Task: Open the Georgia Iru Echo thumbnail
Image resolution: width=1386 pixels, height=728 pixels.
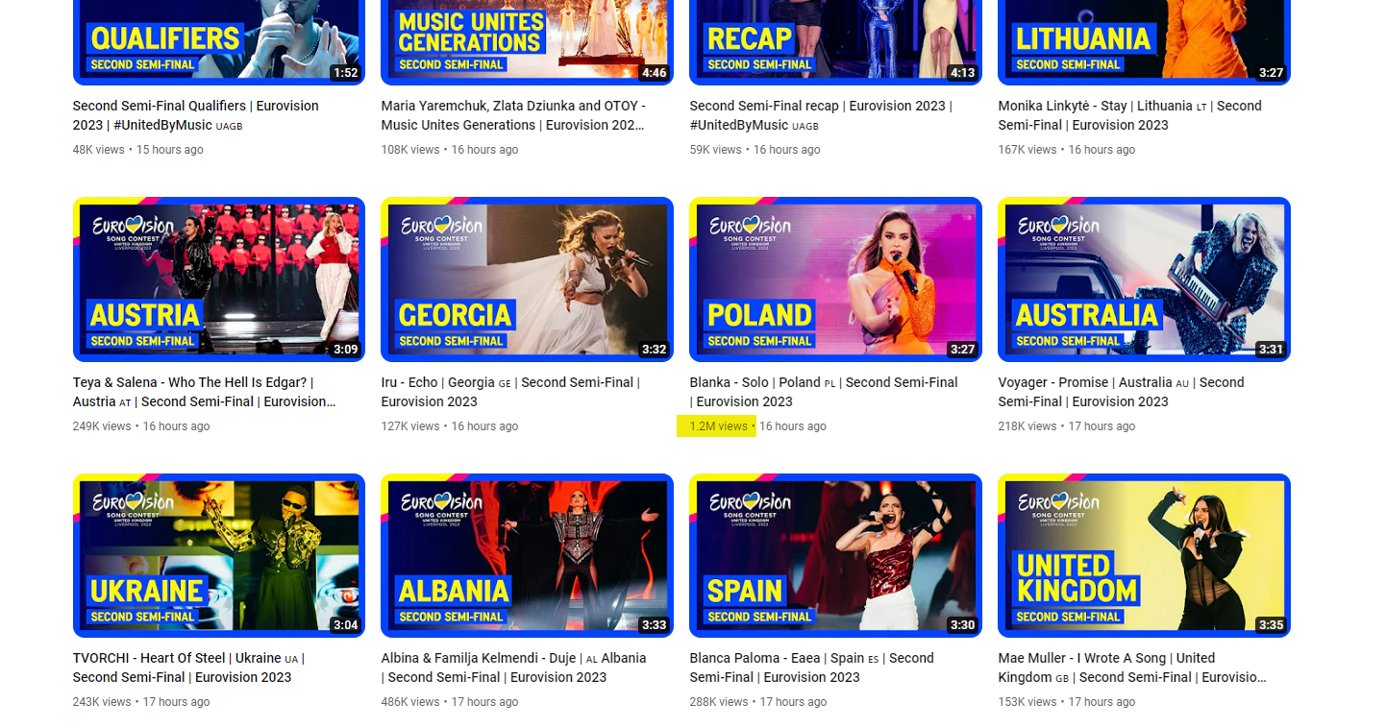Action: [x=527, y=279]
